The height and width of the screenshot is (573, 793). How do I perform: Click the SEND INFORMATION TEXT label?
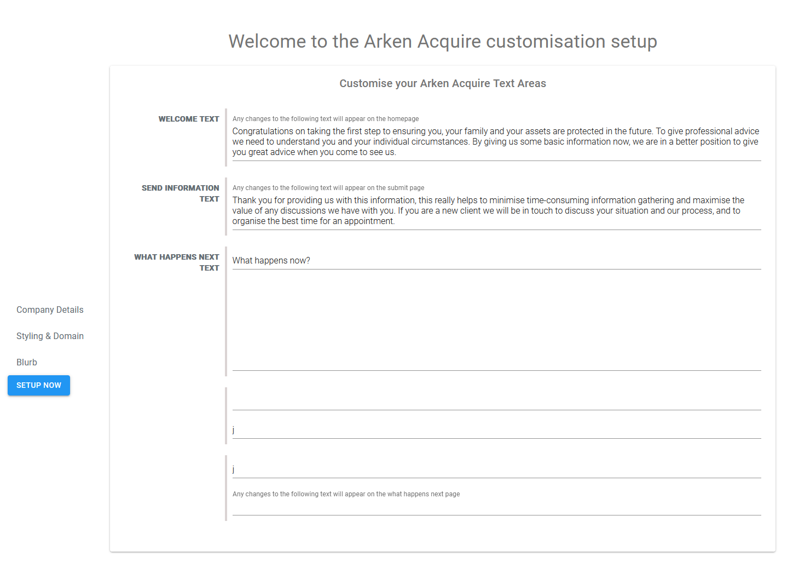(x=180, y=193)
